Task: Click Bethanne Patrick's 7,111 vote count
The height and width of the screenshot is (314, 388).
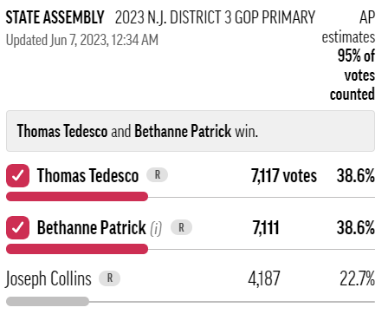Action: point(266,228)
